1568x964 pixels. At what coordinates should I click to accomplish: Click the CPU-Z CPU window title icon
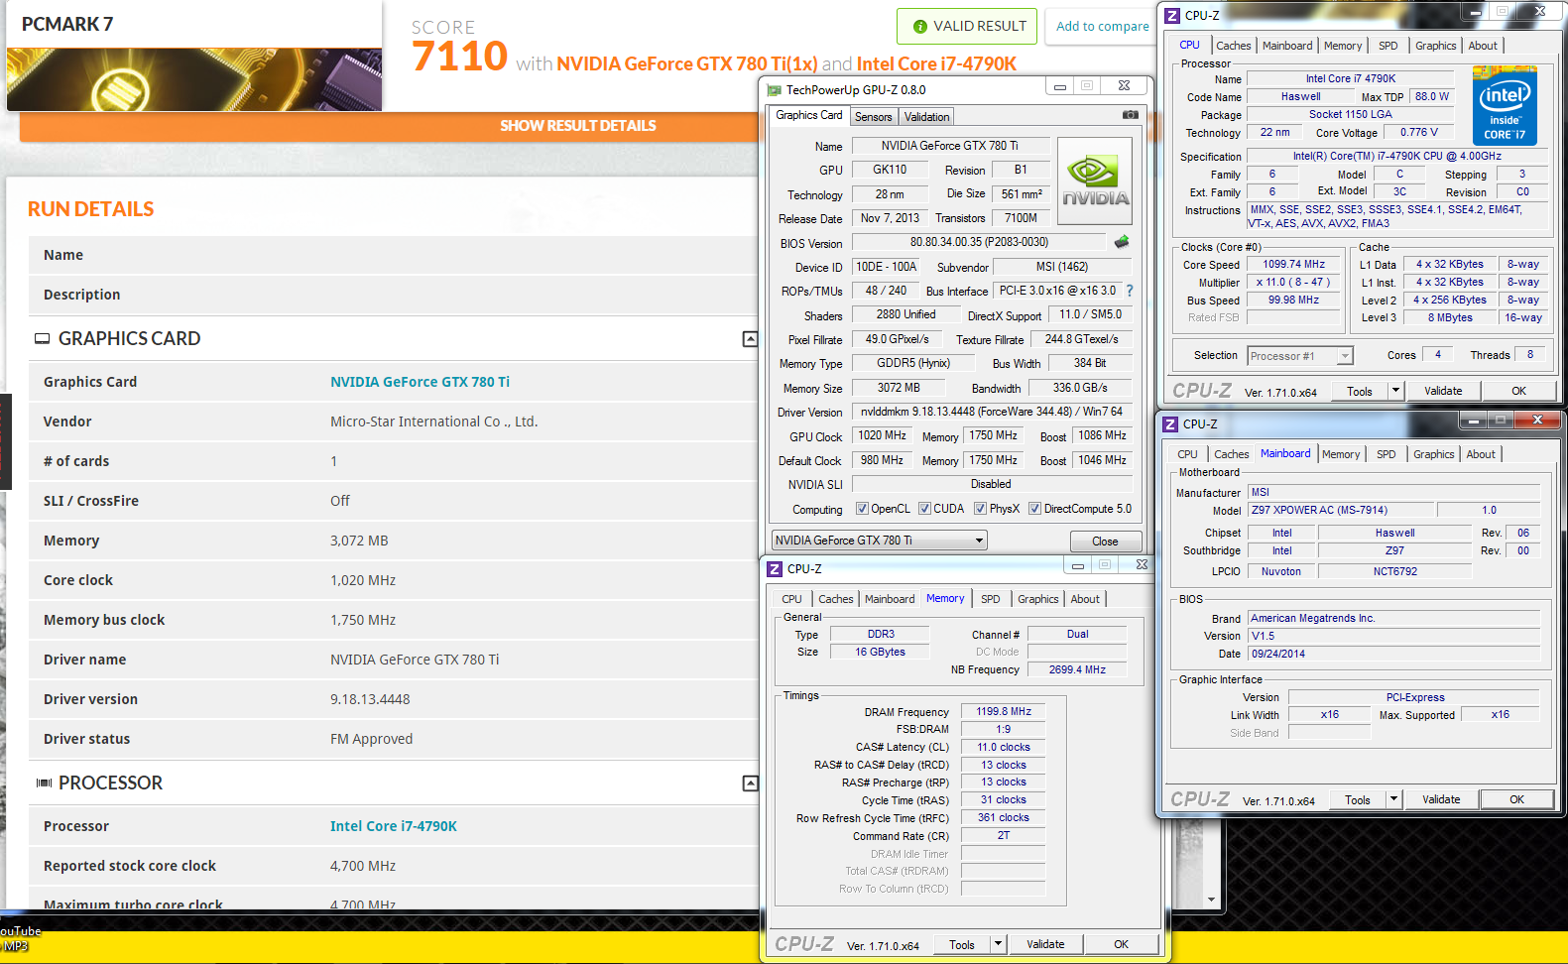click(x=1171, y=16)
